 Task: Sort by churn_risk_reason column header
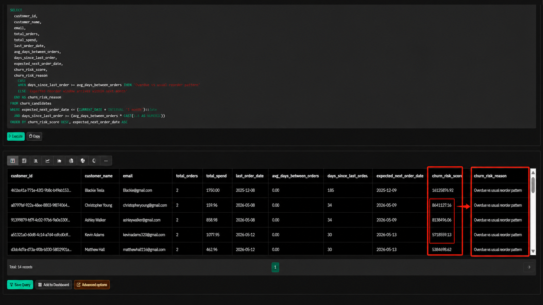coord(490,176)
